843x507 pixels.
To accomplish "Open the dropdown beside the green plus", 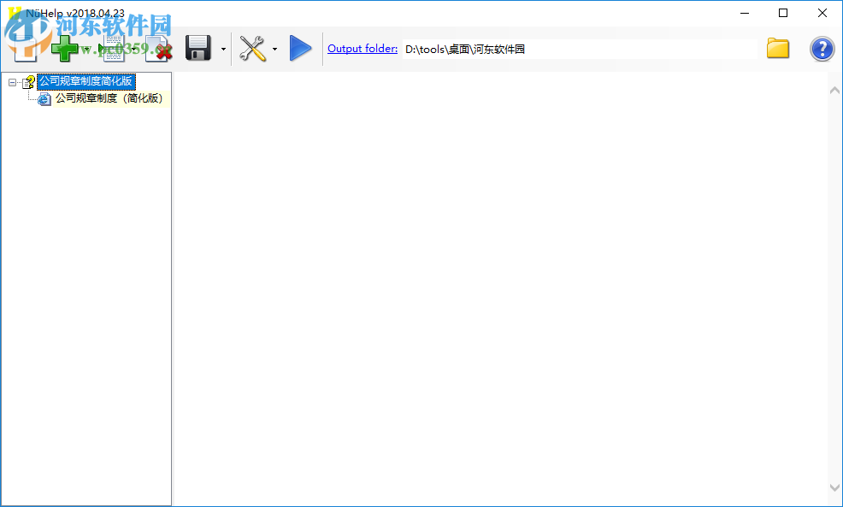I will pyautogui.click(x=86, y=49).
